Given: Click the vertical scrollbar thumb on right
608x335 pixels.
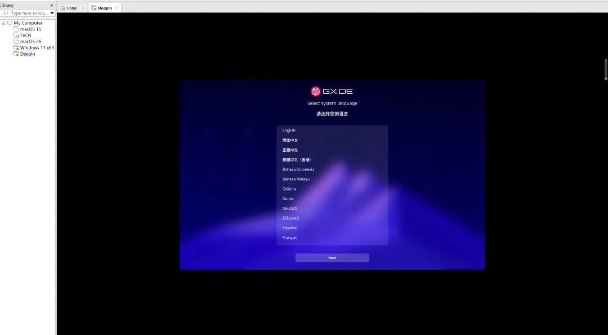Looking at the screenshot, I should click(x=606, y=69).
